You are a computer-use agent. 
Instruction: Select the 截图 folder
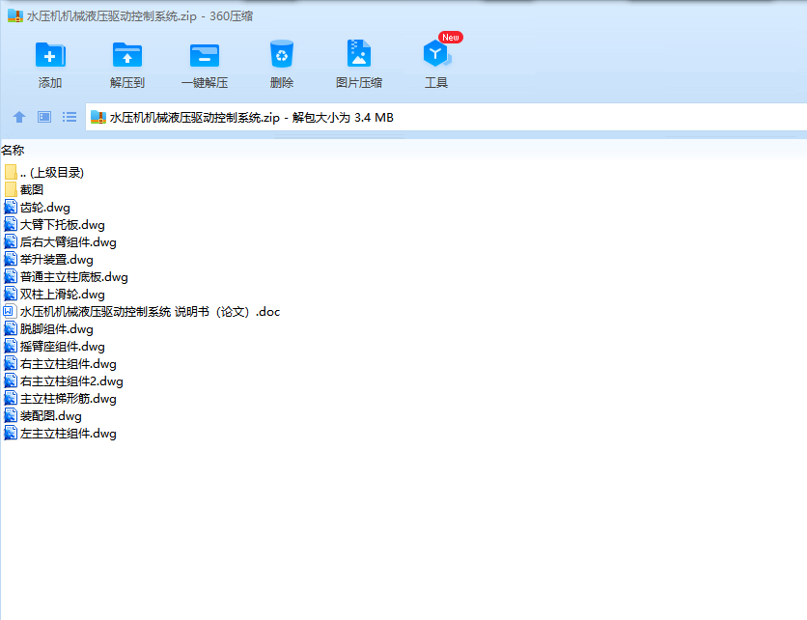(x=24, y=190)
